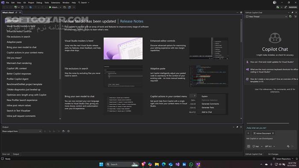Image resolution: width=299 pixels, height=168 pixels.
Task: Click the notifications bell in status bar
Action: coord(297,159)
